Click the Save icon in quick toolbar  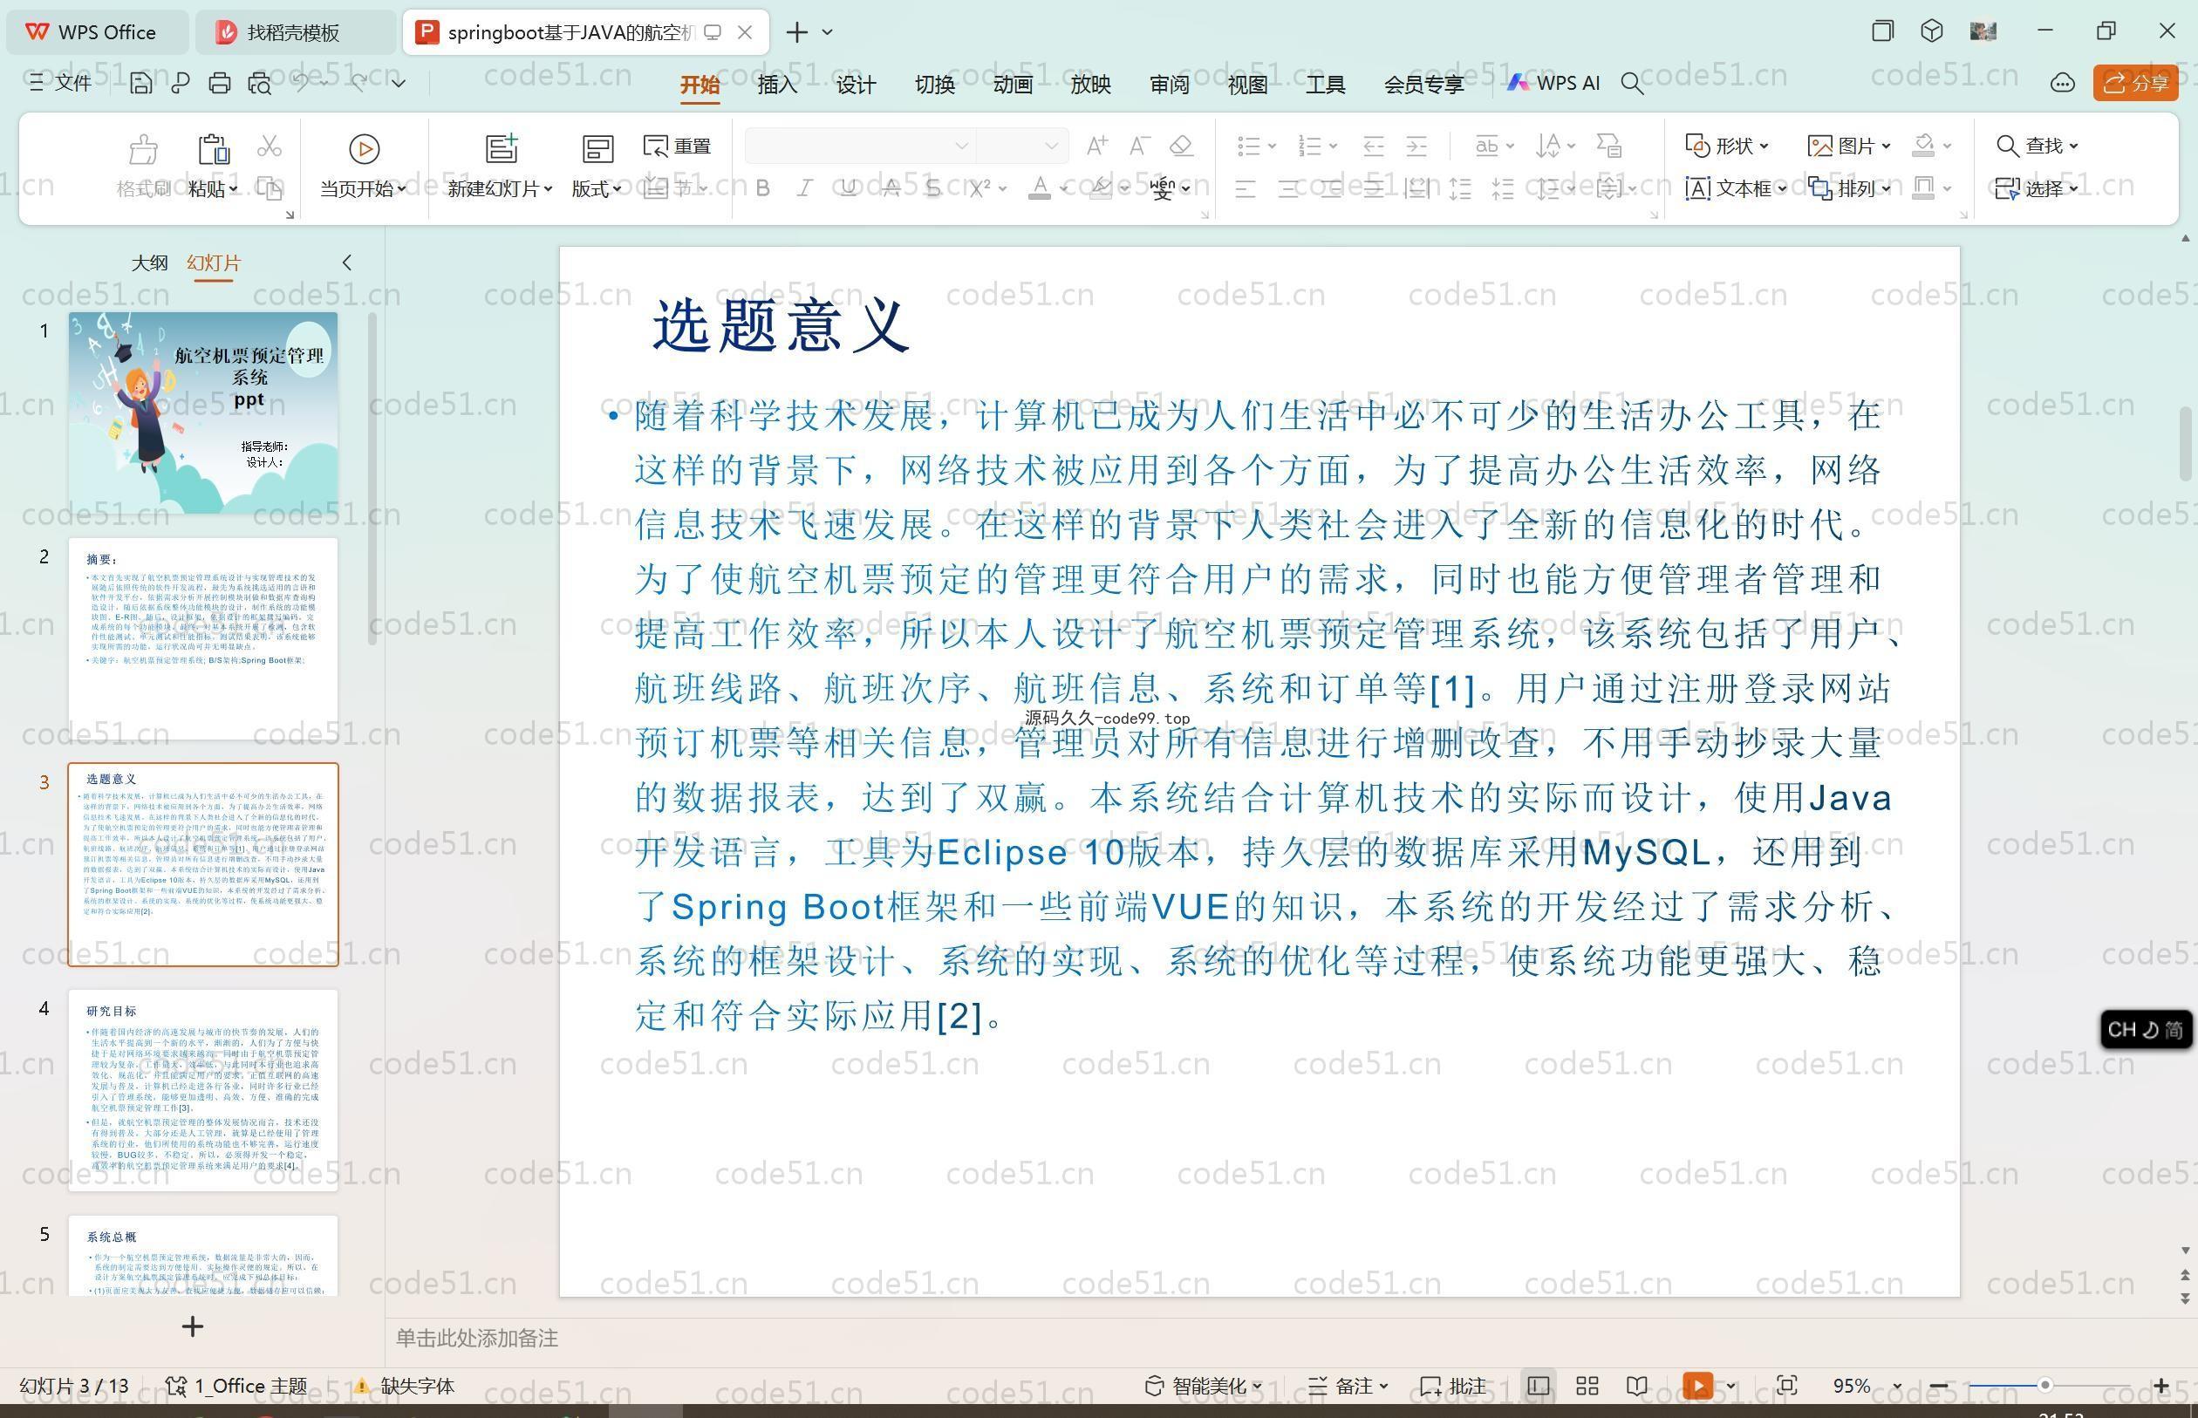coord(141,84)
